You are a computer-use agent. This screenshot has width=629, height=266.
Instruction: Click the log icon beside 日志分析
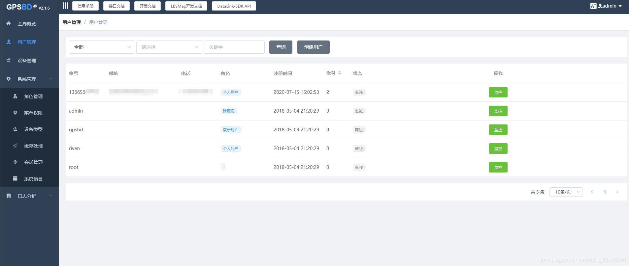[9, 196]
